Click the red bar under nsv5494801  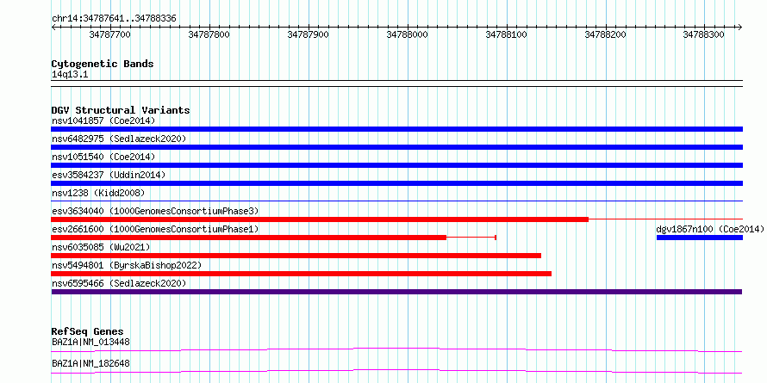302,274
